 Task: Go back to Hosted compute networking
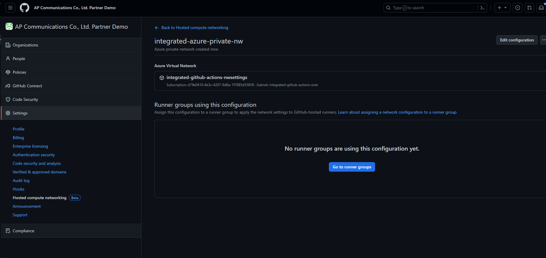(x=192, y=28)
